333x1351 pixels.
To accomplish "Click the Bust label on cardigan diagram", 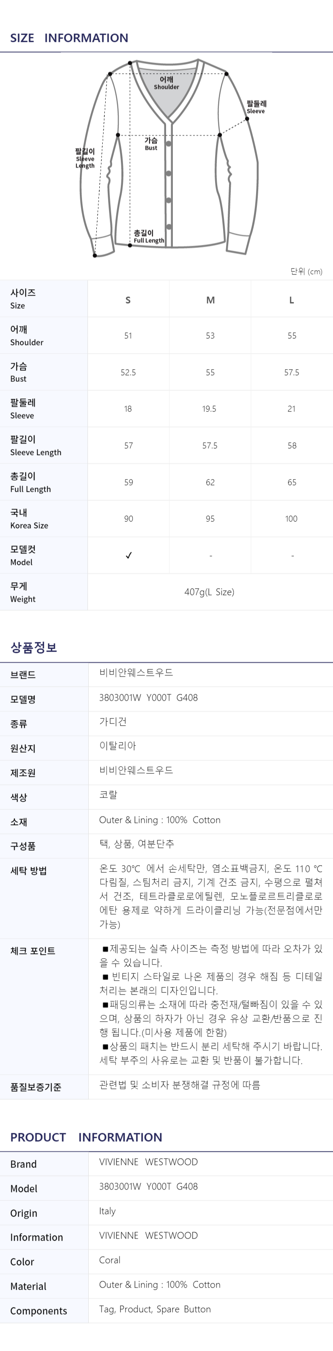I will click(x=151, y=144).
